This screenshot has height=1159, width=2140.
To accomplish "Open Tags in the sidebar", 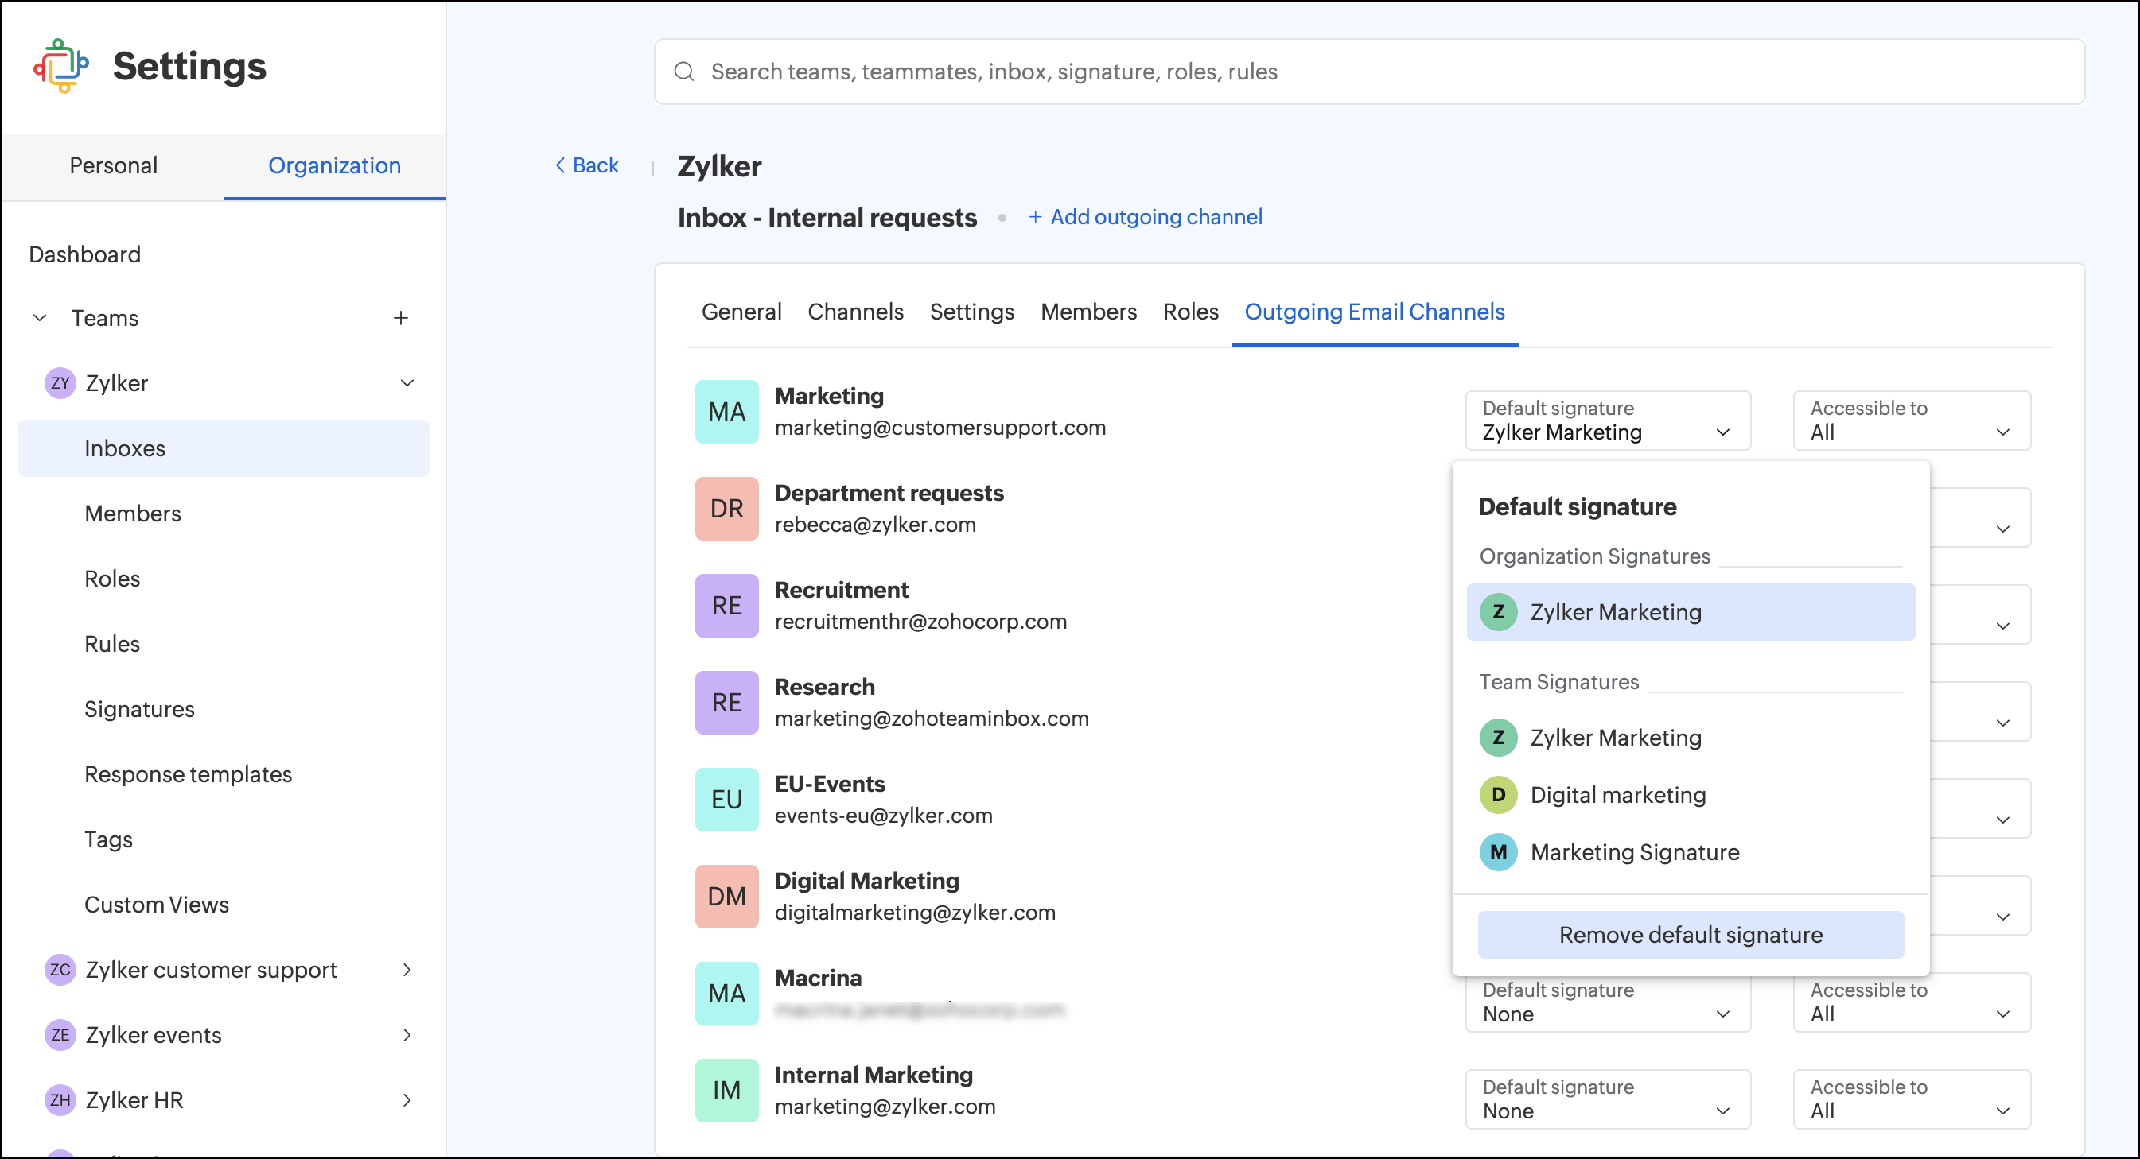I will pyautogui.click(x=108, y=839).
